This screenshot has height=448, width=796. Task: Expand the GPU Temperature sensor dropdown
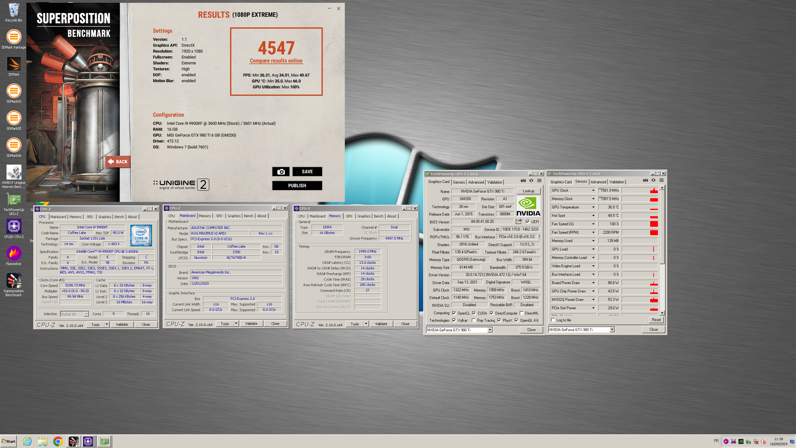(x=593, y=207)
